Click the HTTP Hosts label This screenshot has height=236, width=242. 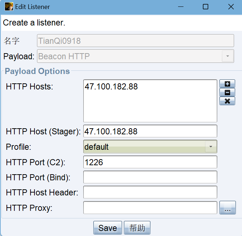(x=29, y=87)
